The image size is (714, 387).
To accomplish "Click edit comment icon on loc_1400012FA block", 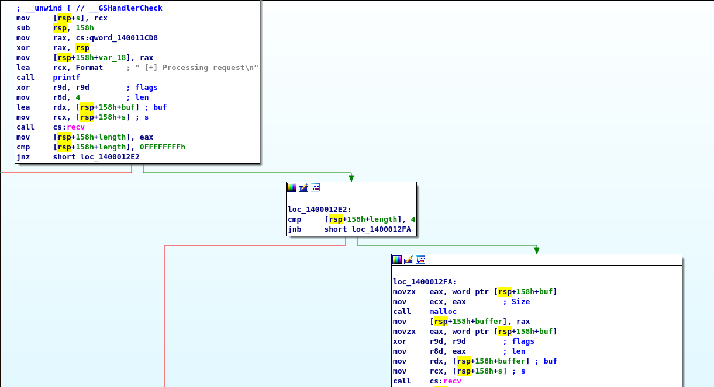I will (x=409, y=260).
